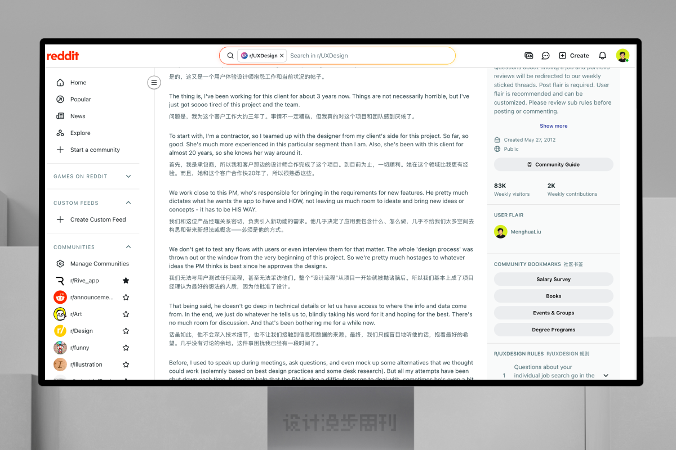
Task: Open the r/Design community
Action: click(82, 331)
